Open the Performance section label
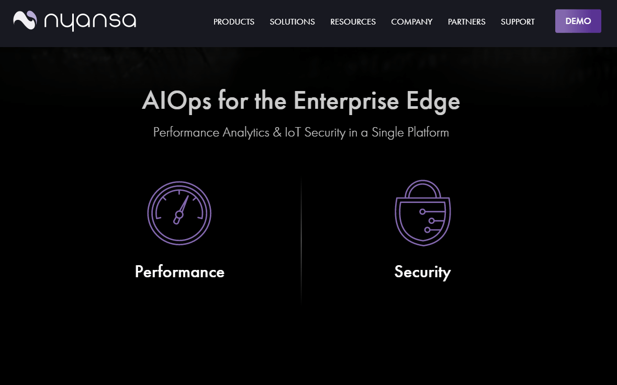This screenshot has height=385, width=617. [x=180, y=272]
